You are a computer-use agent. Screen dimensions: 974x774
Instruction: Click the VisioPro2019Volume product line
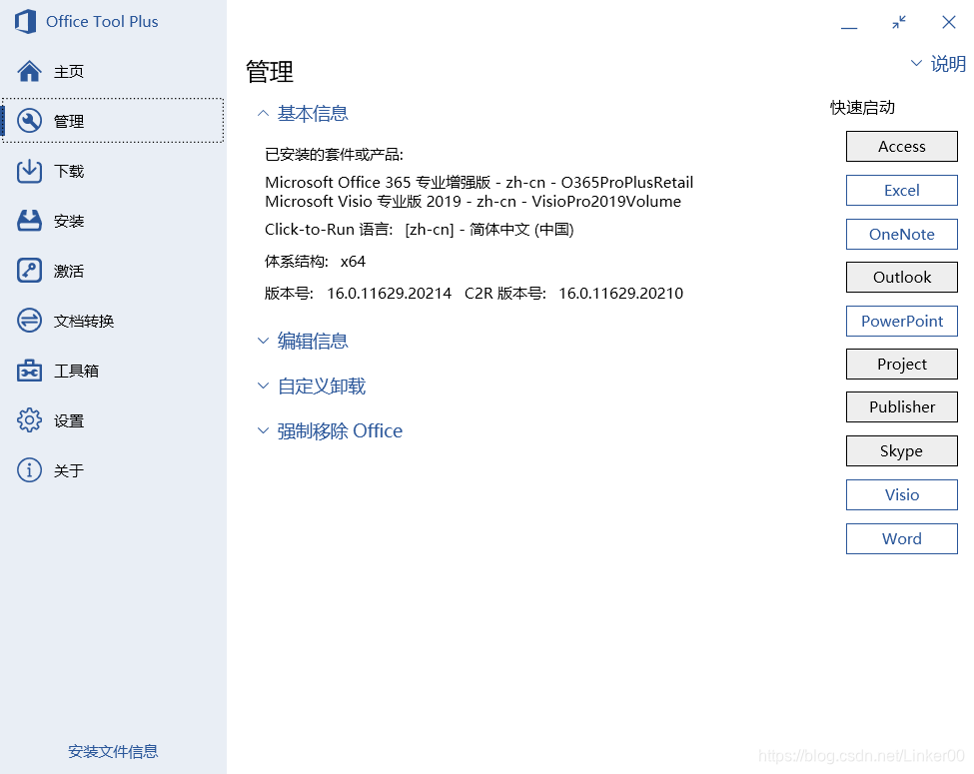tap(473, 202)
